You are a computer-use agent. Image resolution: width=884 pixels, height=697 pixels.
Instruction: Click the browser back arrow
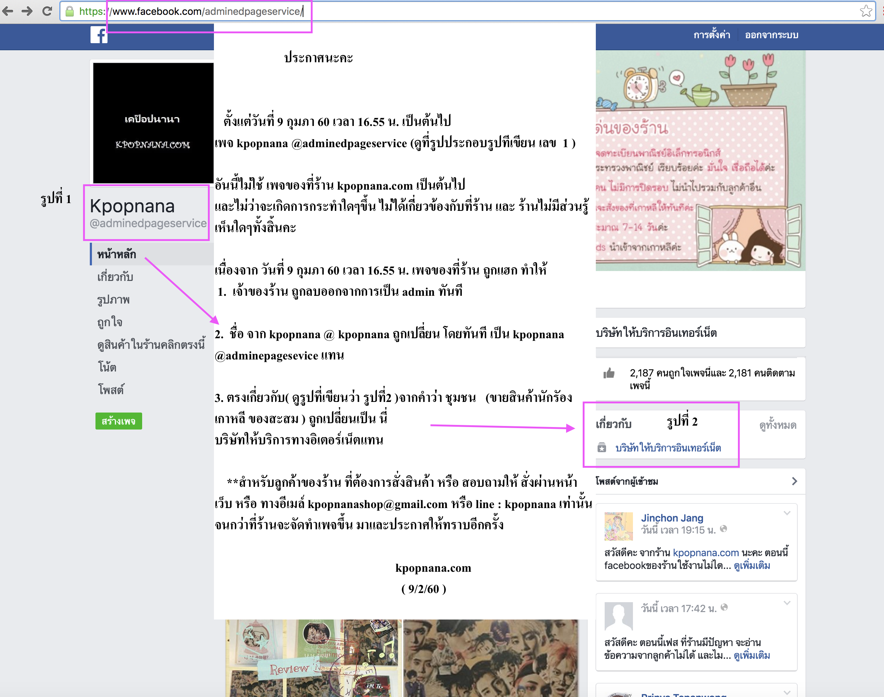pyautogui.click(x=8, y=11)
